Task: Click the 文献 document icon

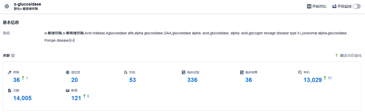Action: tap(10, 90)
